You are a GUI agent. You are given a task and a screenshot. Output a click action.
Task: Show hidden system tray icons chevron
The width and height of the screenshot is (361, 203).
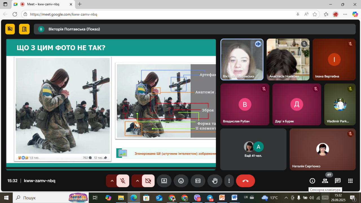[286, 198]
